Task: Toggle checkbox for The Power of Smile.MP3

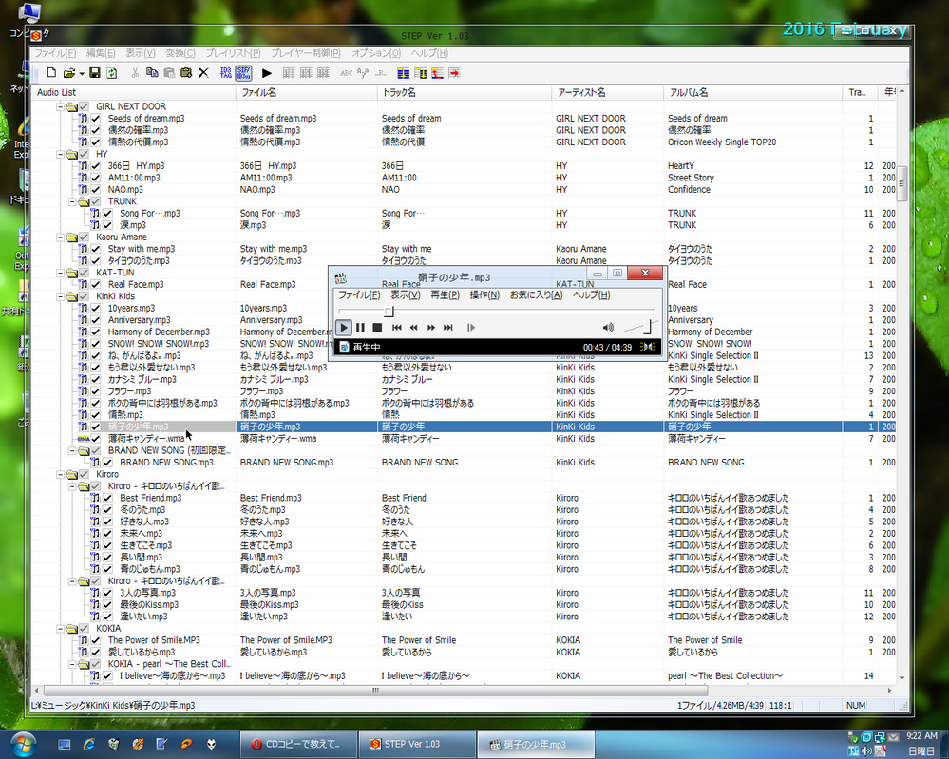Action: tap(96, 640)
